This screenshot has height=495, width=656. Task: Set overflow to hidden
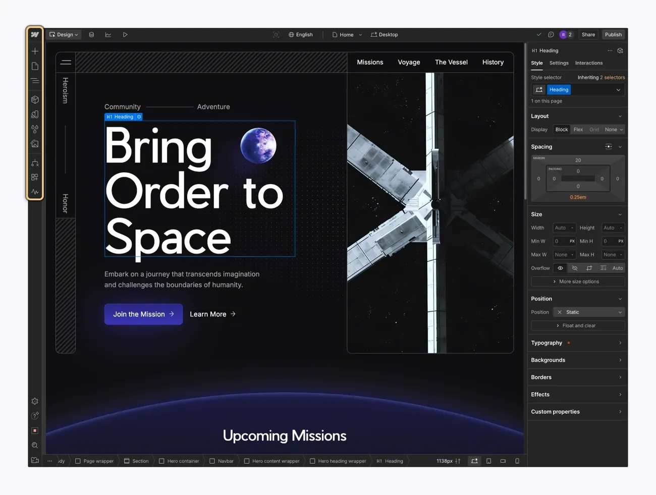click(x=575, y=268)
